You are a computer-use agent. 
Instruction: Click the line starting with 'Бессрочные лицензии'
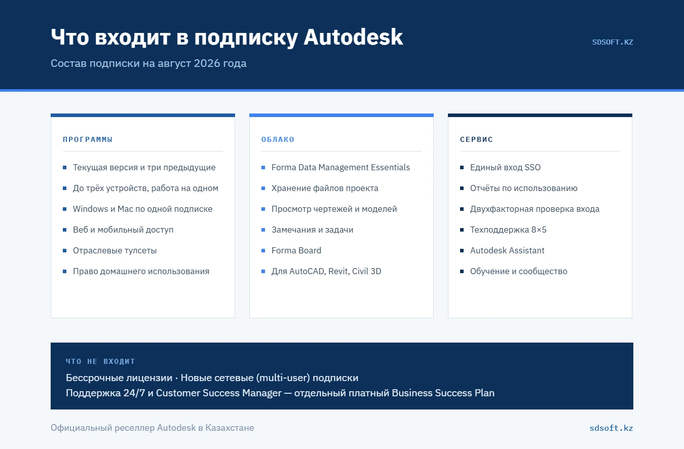tap(212, 378)
